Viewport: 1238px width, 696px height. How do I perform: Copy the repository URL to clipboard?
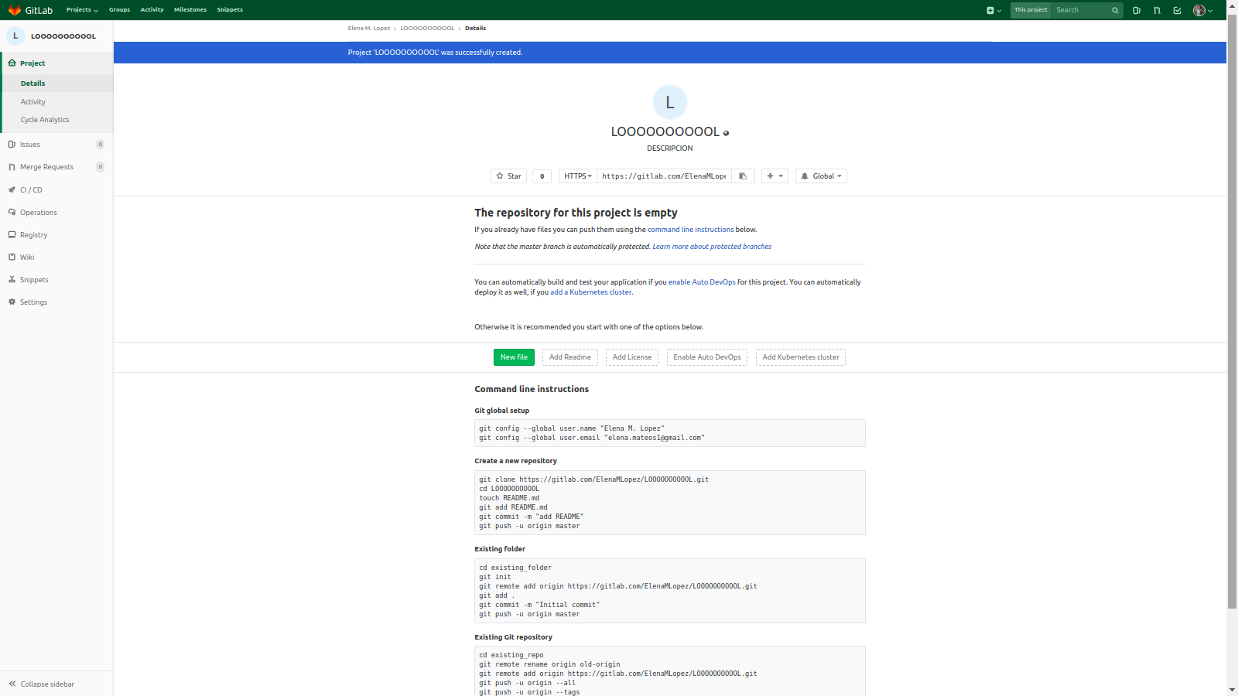[x=743, y=176]
